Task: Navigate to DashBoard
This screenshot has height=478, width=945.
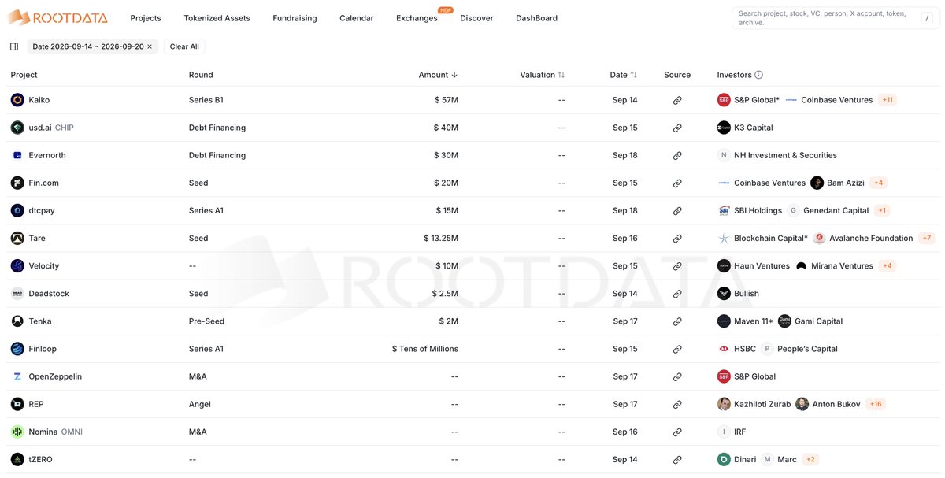Action: (536, 18)
